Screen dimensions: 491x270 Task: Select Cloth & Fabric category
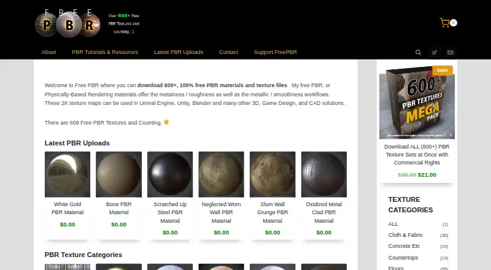click(x=406, y=235)
